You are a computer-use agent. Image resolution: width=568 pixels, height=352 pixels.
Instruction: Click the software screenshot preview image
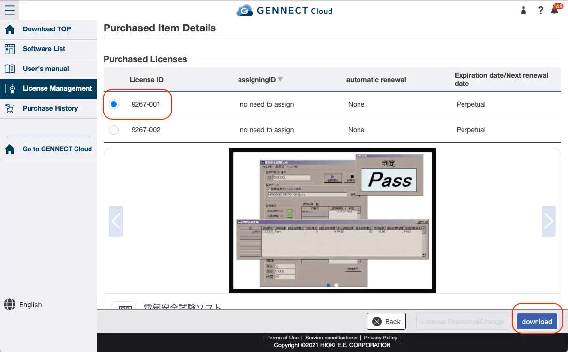pyautogui.click(x=332, y=221)
